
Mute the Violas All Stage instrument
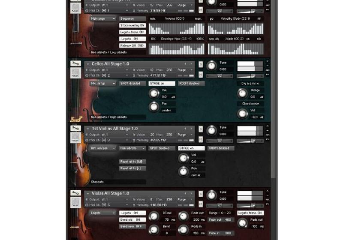pos(201,204)
